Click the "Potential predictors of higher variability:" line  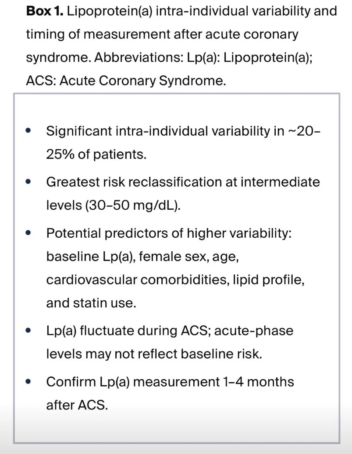pyautogui.click(x=169, y=233)
